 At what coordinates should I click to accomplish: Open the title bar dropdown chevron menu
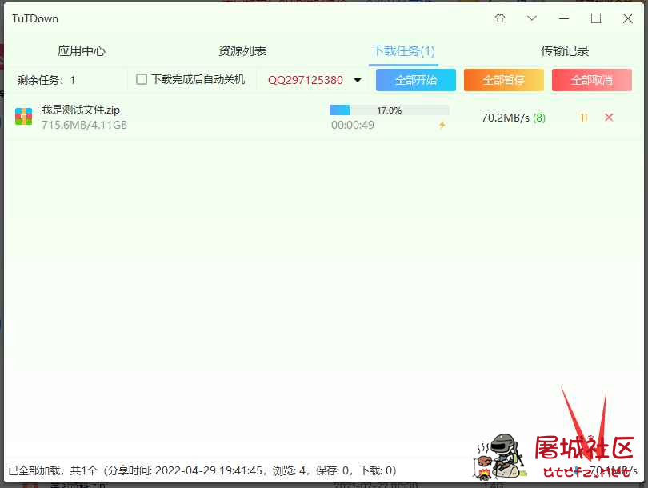[532, 18]
